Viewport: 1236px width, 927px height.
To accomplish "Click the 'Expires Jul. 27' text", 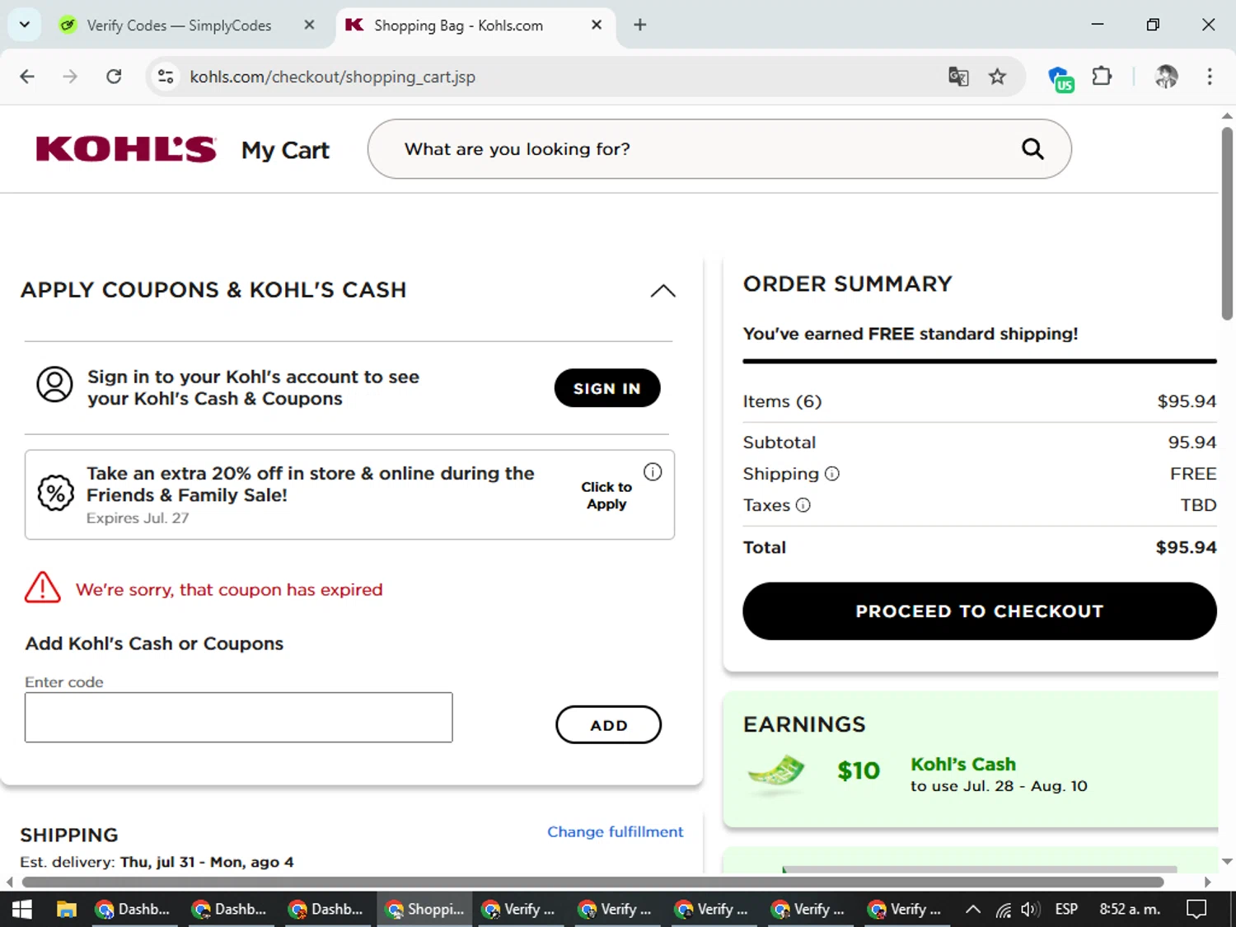I will (138, 518).
